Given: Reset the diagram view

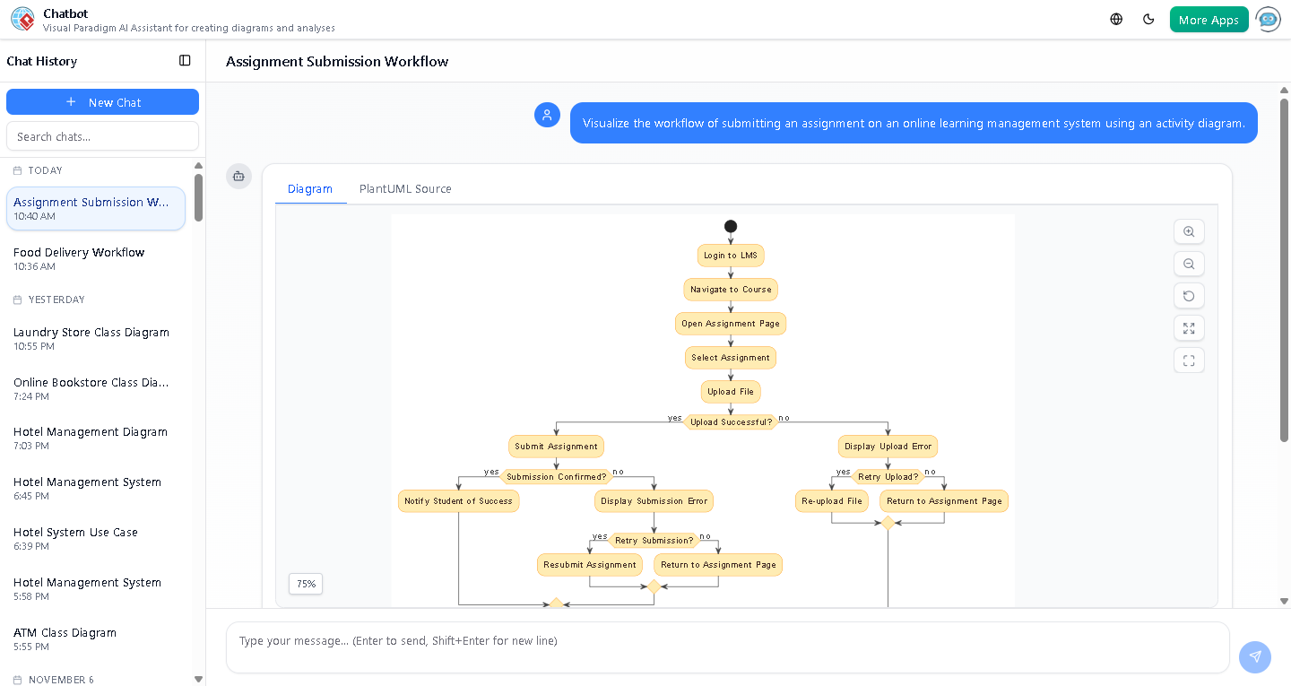Looking at the screenshot, I should pos(1189,296).
